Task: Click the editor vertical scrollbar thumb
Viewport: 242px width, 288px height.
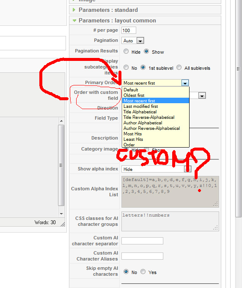Action: point(61,165)
